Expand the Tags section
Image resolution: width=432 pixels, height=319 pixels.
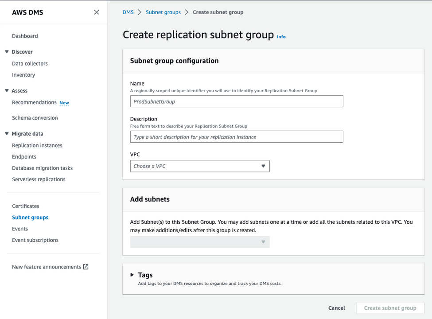pos(132,275)
